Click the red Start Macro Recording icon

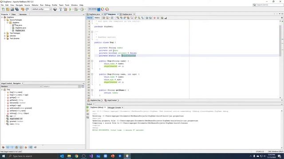[154, 18]
